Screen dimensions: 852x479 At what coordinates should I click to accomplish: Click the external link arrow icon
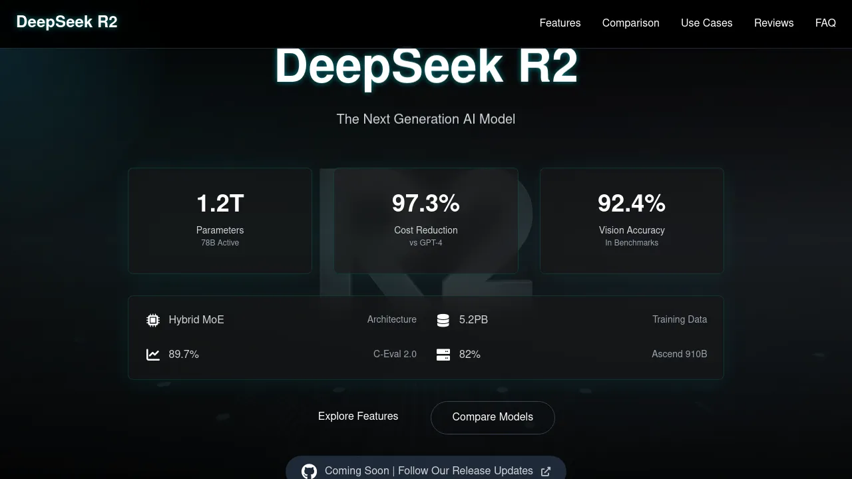click(546, 471)
